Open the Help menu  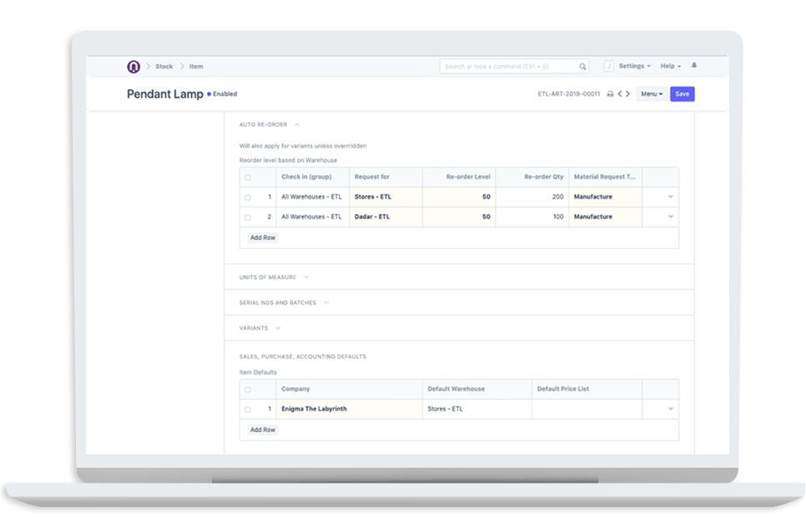click(667, 65)
